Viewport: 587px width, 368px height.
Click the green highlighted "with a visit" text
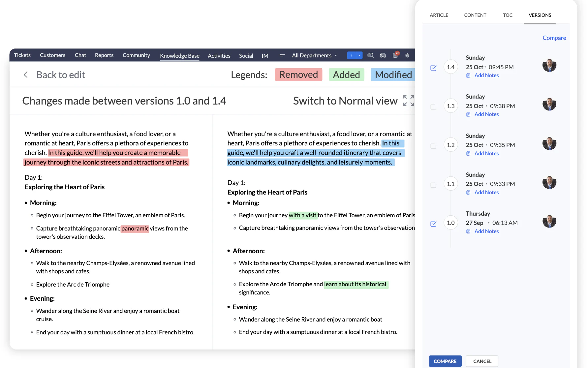coord(303,215)
